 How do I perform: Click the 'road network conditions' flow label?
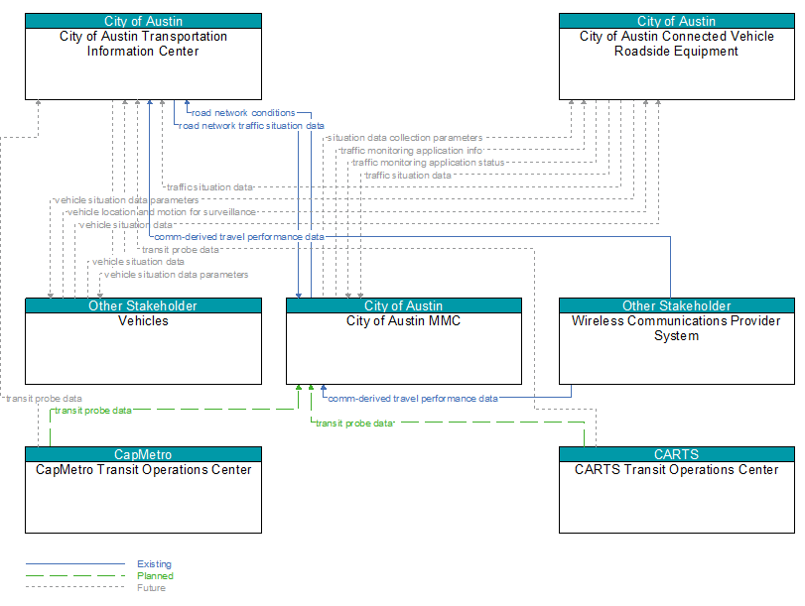pos(243,113)
